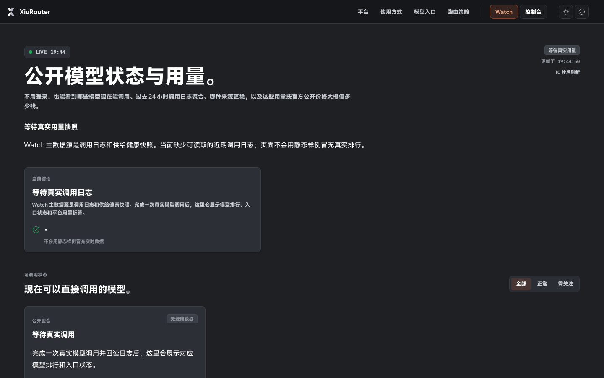Click the Watch button in header
Image resolution: width=604 pixels, height=378 pixels.
[504, 12]
